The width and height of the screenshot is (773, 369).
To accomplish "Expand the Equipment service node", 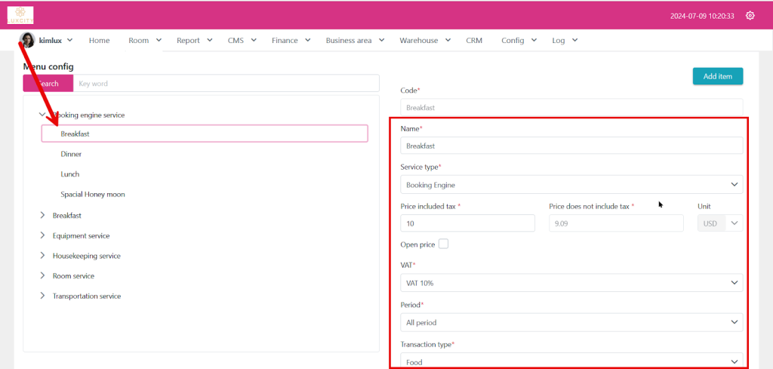I will click(x=42, y=235).
